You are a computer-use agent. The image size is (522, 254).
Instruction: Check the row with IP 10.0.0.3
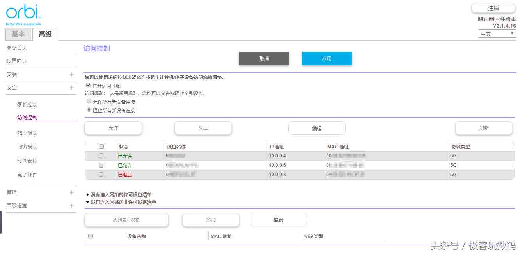101,175
